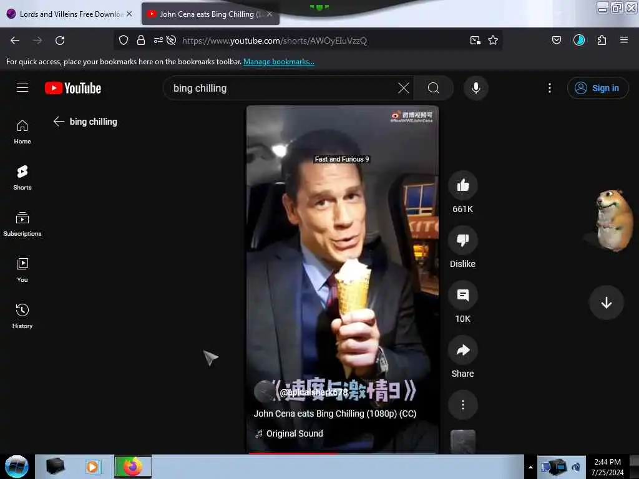This screenshot has height=479, width=639.
Task: Open the black box taskbar icon
Action: pos(55,467)
